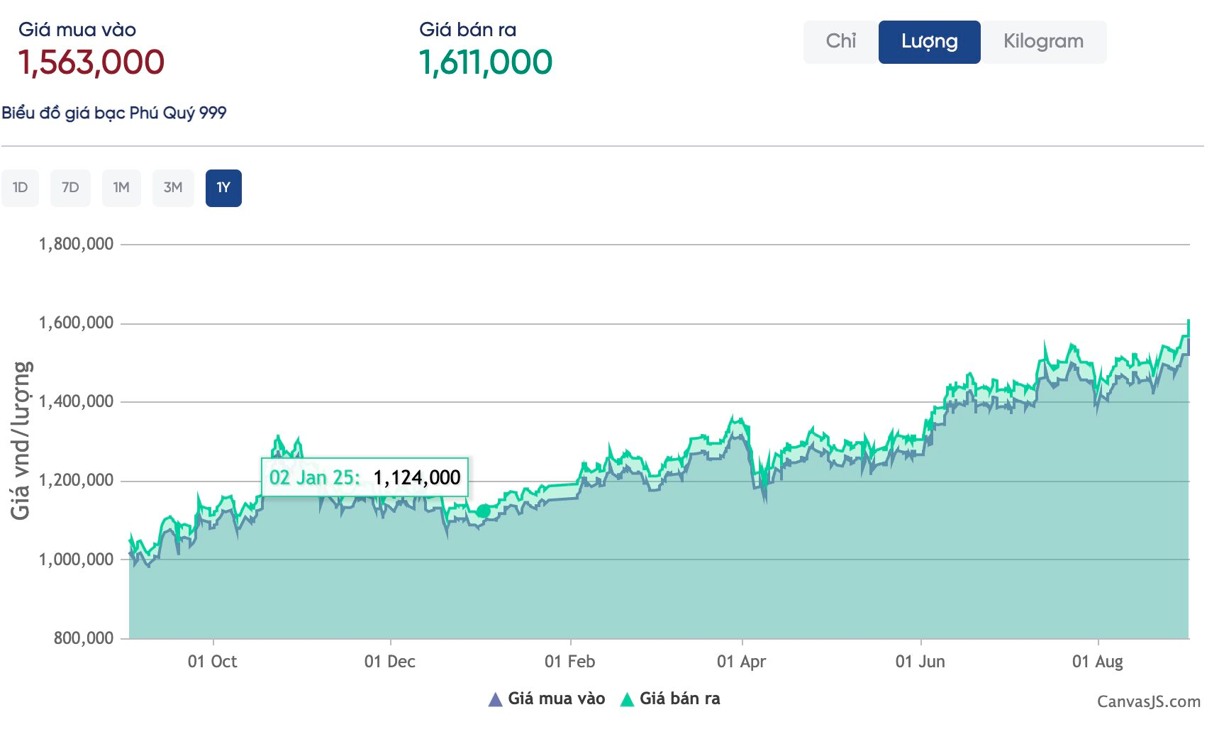Click the highlighted green data point marker
Screen dimensions: 1224x729
point(484,511)
